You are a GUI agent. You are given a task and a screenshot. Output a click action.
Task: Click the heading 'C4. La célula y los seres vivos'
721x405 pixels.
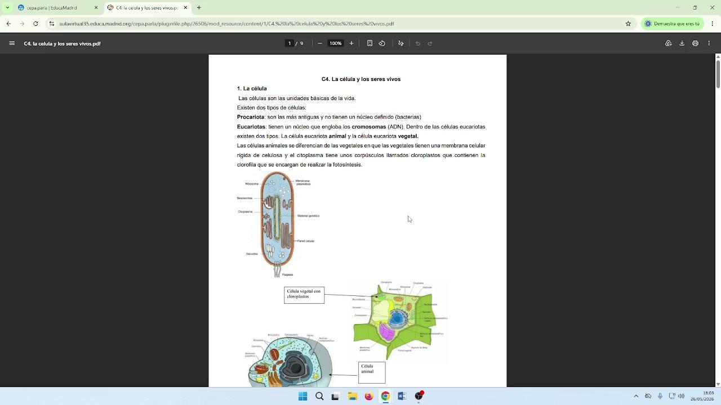(x=361, y=79)
